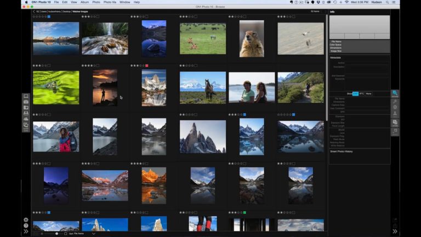Click the Keywords metadata field

(x=367, y=83)
